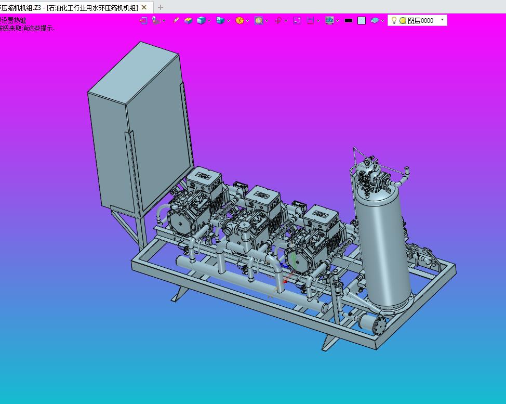Image resolution: width=506 pixels, height=404 pixels.
Task: Open a new tab with the plus button
Action: point(161,7)
